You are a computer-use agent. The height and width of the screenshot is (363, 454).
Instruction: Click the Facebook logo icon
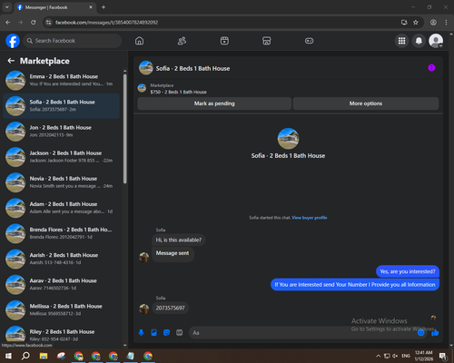pyautogui.click(x=13, y=41)
